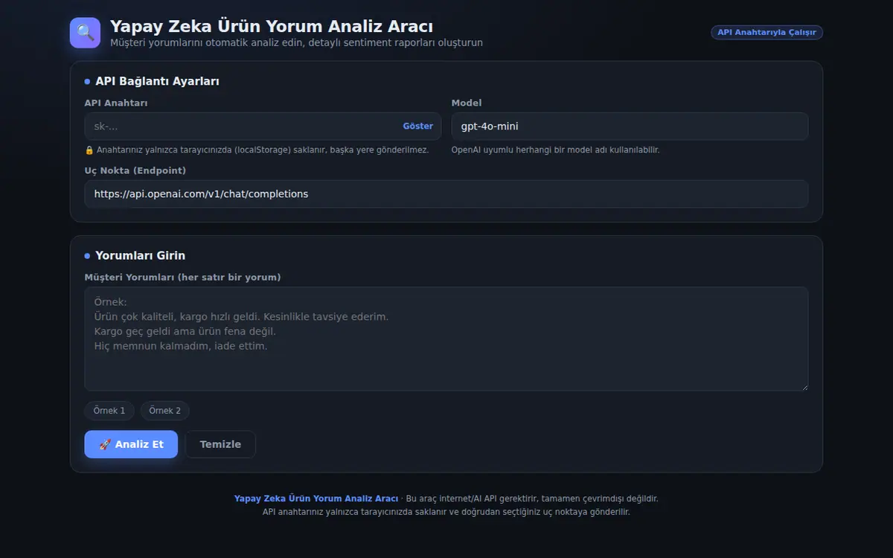Click the 'Model' field label
The image size is (893, 558).
(467, 103)
